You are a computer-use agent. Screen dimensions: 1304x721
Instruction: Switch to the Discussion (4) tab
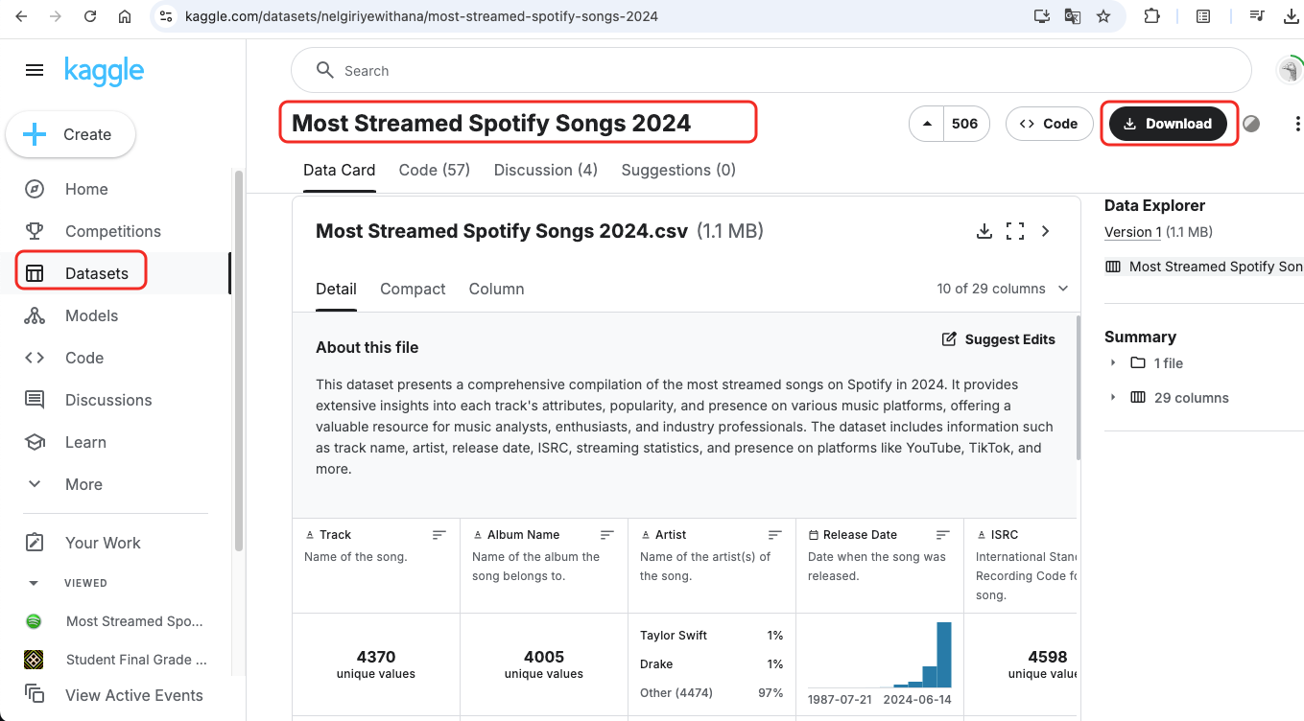pyautogui.click(x=545, y=170)
